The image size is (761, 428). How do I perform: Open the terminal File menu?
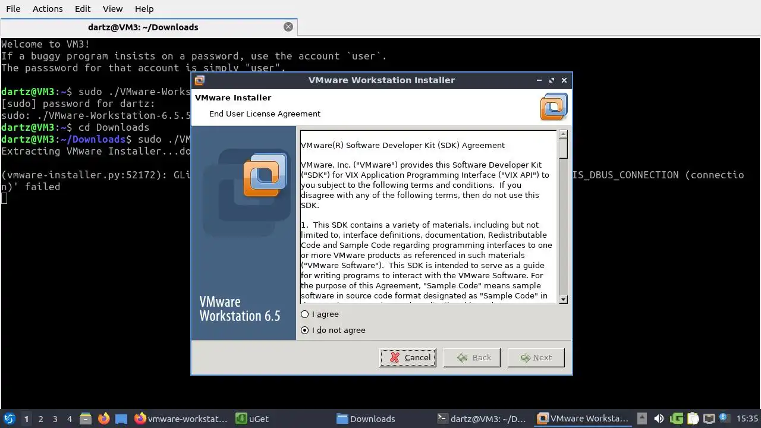point(13,9)
